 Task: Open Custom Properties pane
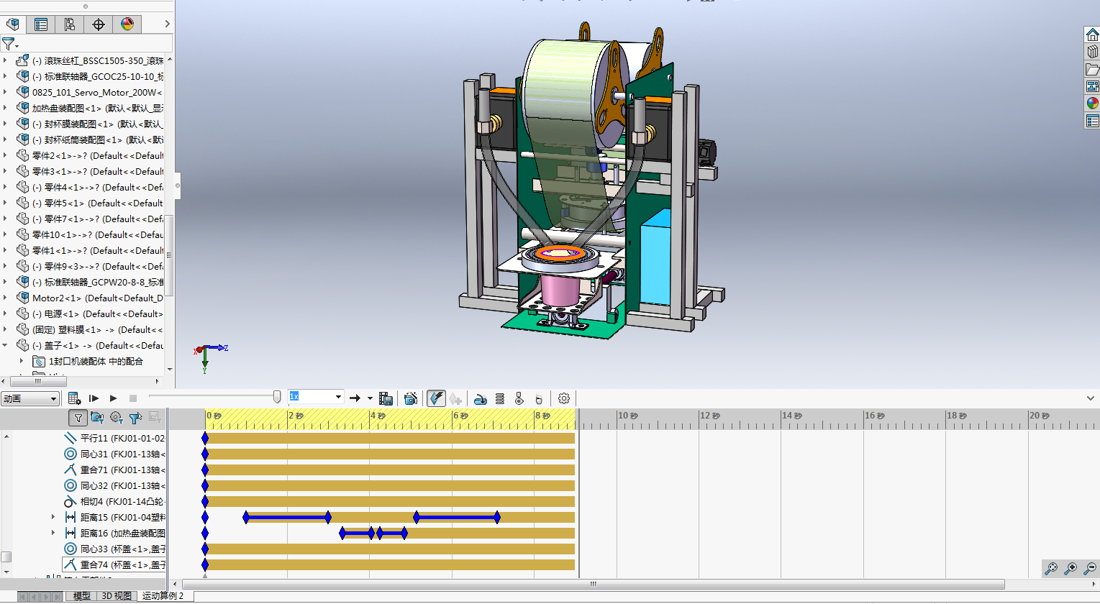click(1092, 121)
